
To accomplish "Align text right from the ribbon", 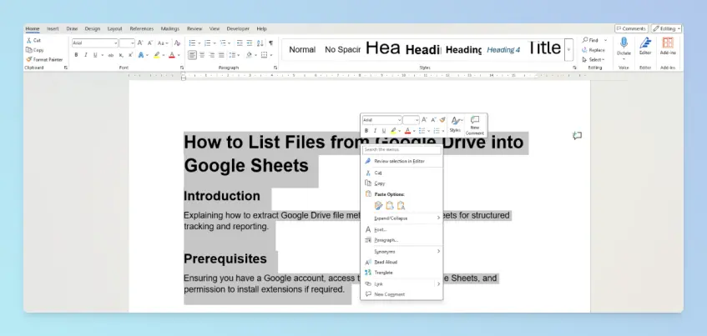I will coord(211,55).
